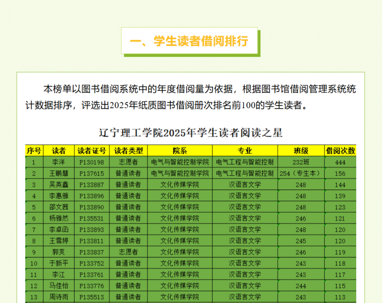The width and height of the screenshot is (383, 303).
Task: Click reader name 王鹏慧
Action: click(x=58, y=173)
